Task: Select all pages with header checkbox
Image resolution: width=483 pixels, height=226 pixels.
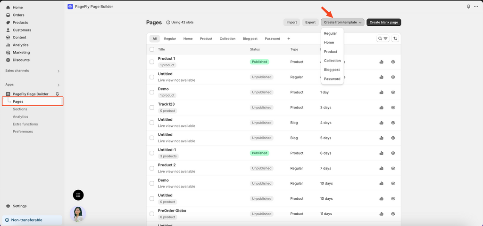Action: click(152, 49)
